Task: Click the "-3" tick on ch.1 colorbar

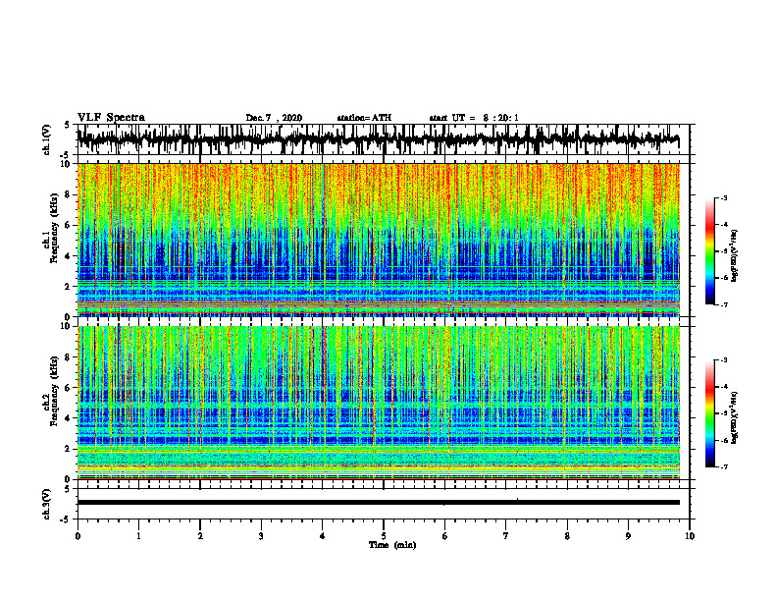Action: pyautogui.click(x=724, y=198)
